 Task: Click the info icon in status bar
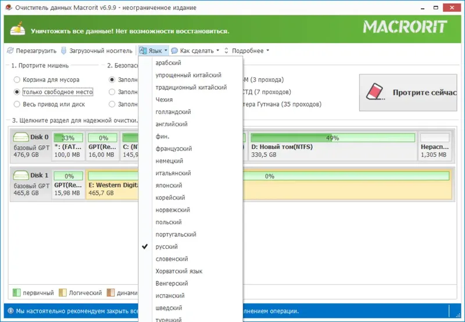pos(10,311)
